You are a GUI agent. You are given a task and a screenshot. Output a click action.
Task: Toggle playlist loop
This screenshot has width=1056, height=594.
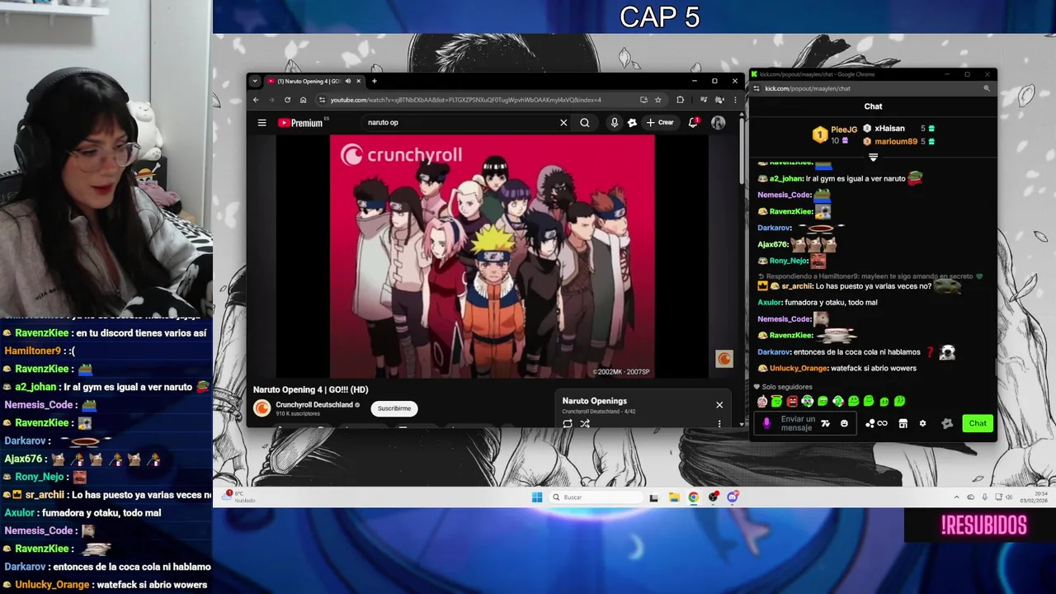[568, 424]
